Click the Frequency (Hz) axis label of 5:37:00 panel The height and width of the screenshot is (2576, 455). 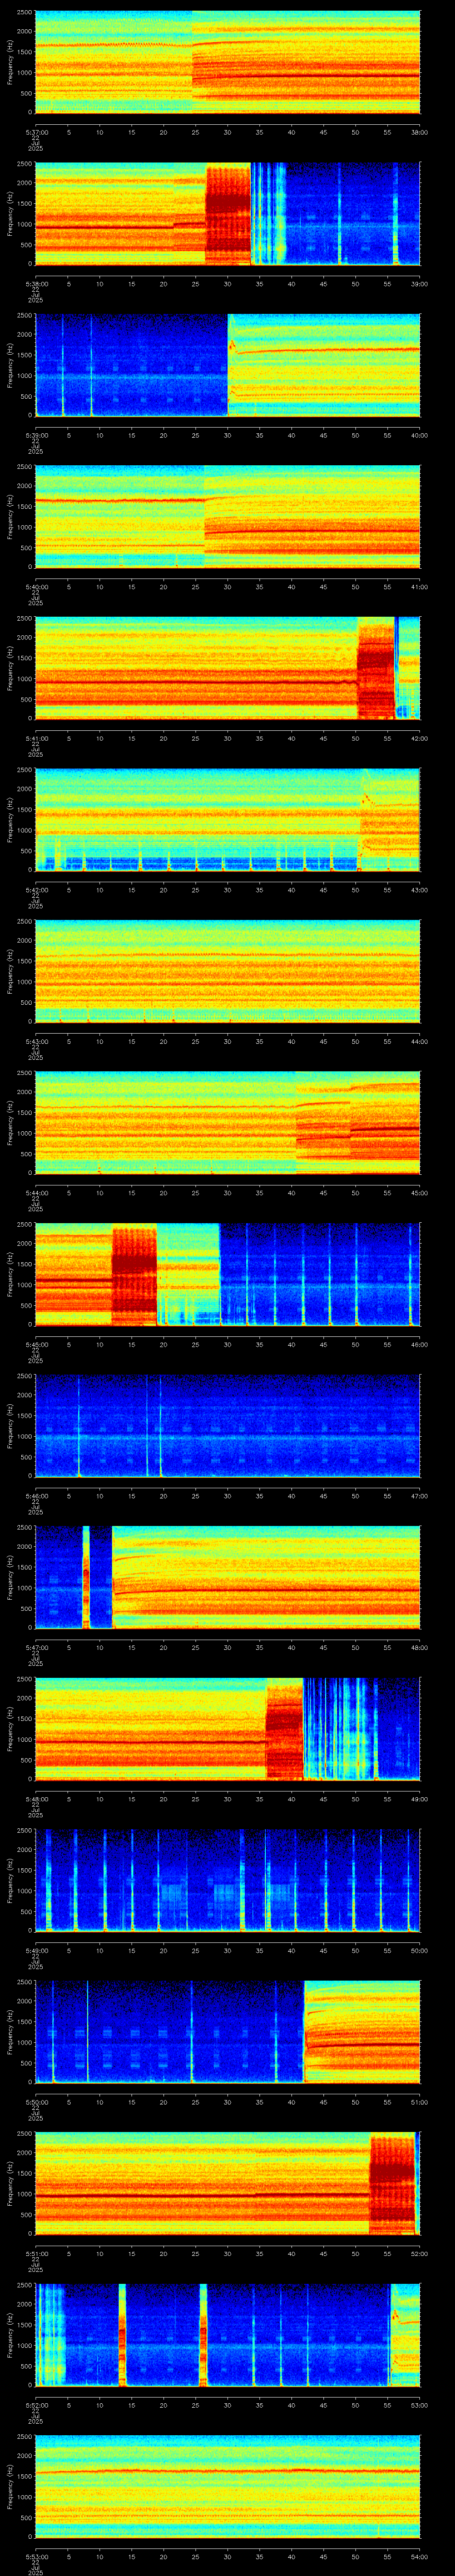tap(10, 62)
